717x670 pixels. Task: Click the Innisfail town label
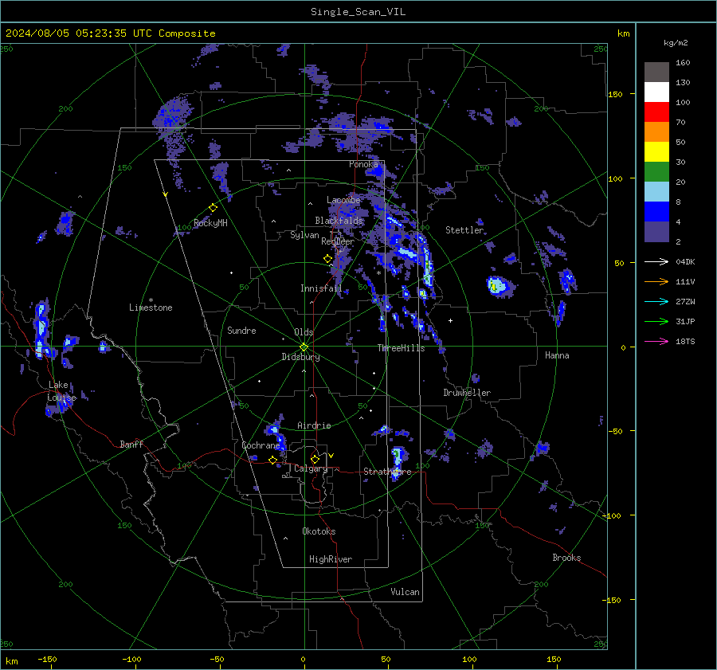coord(321,288)
